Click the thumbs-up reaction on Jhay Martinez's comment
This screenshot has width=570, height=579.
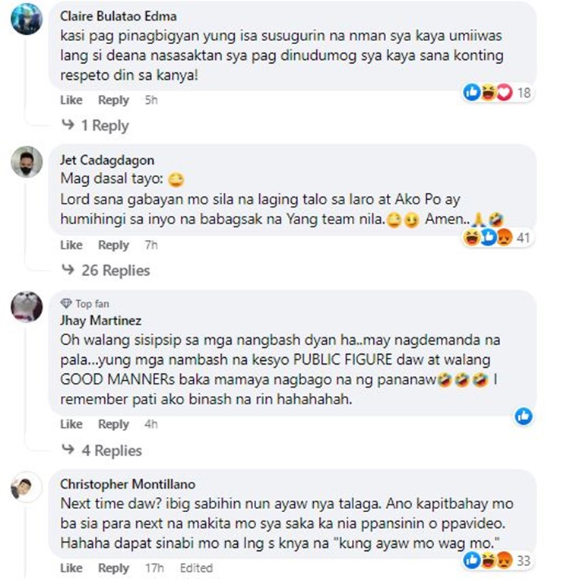pyautogui.click(x=524, y=416)
